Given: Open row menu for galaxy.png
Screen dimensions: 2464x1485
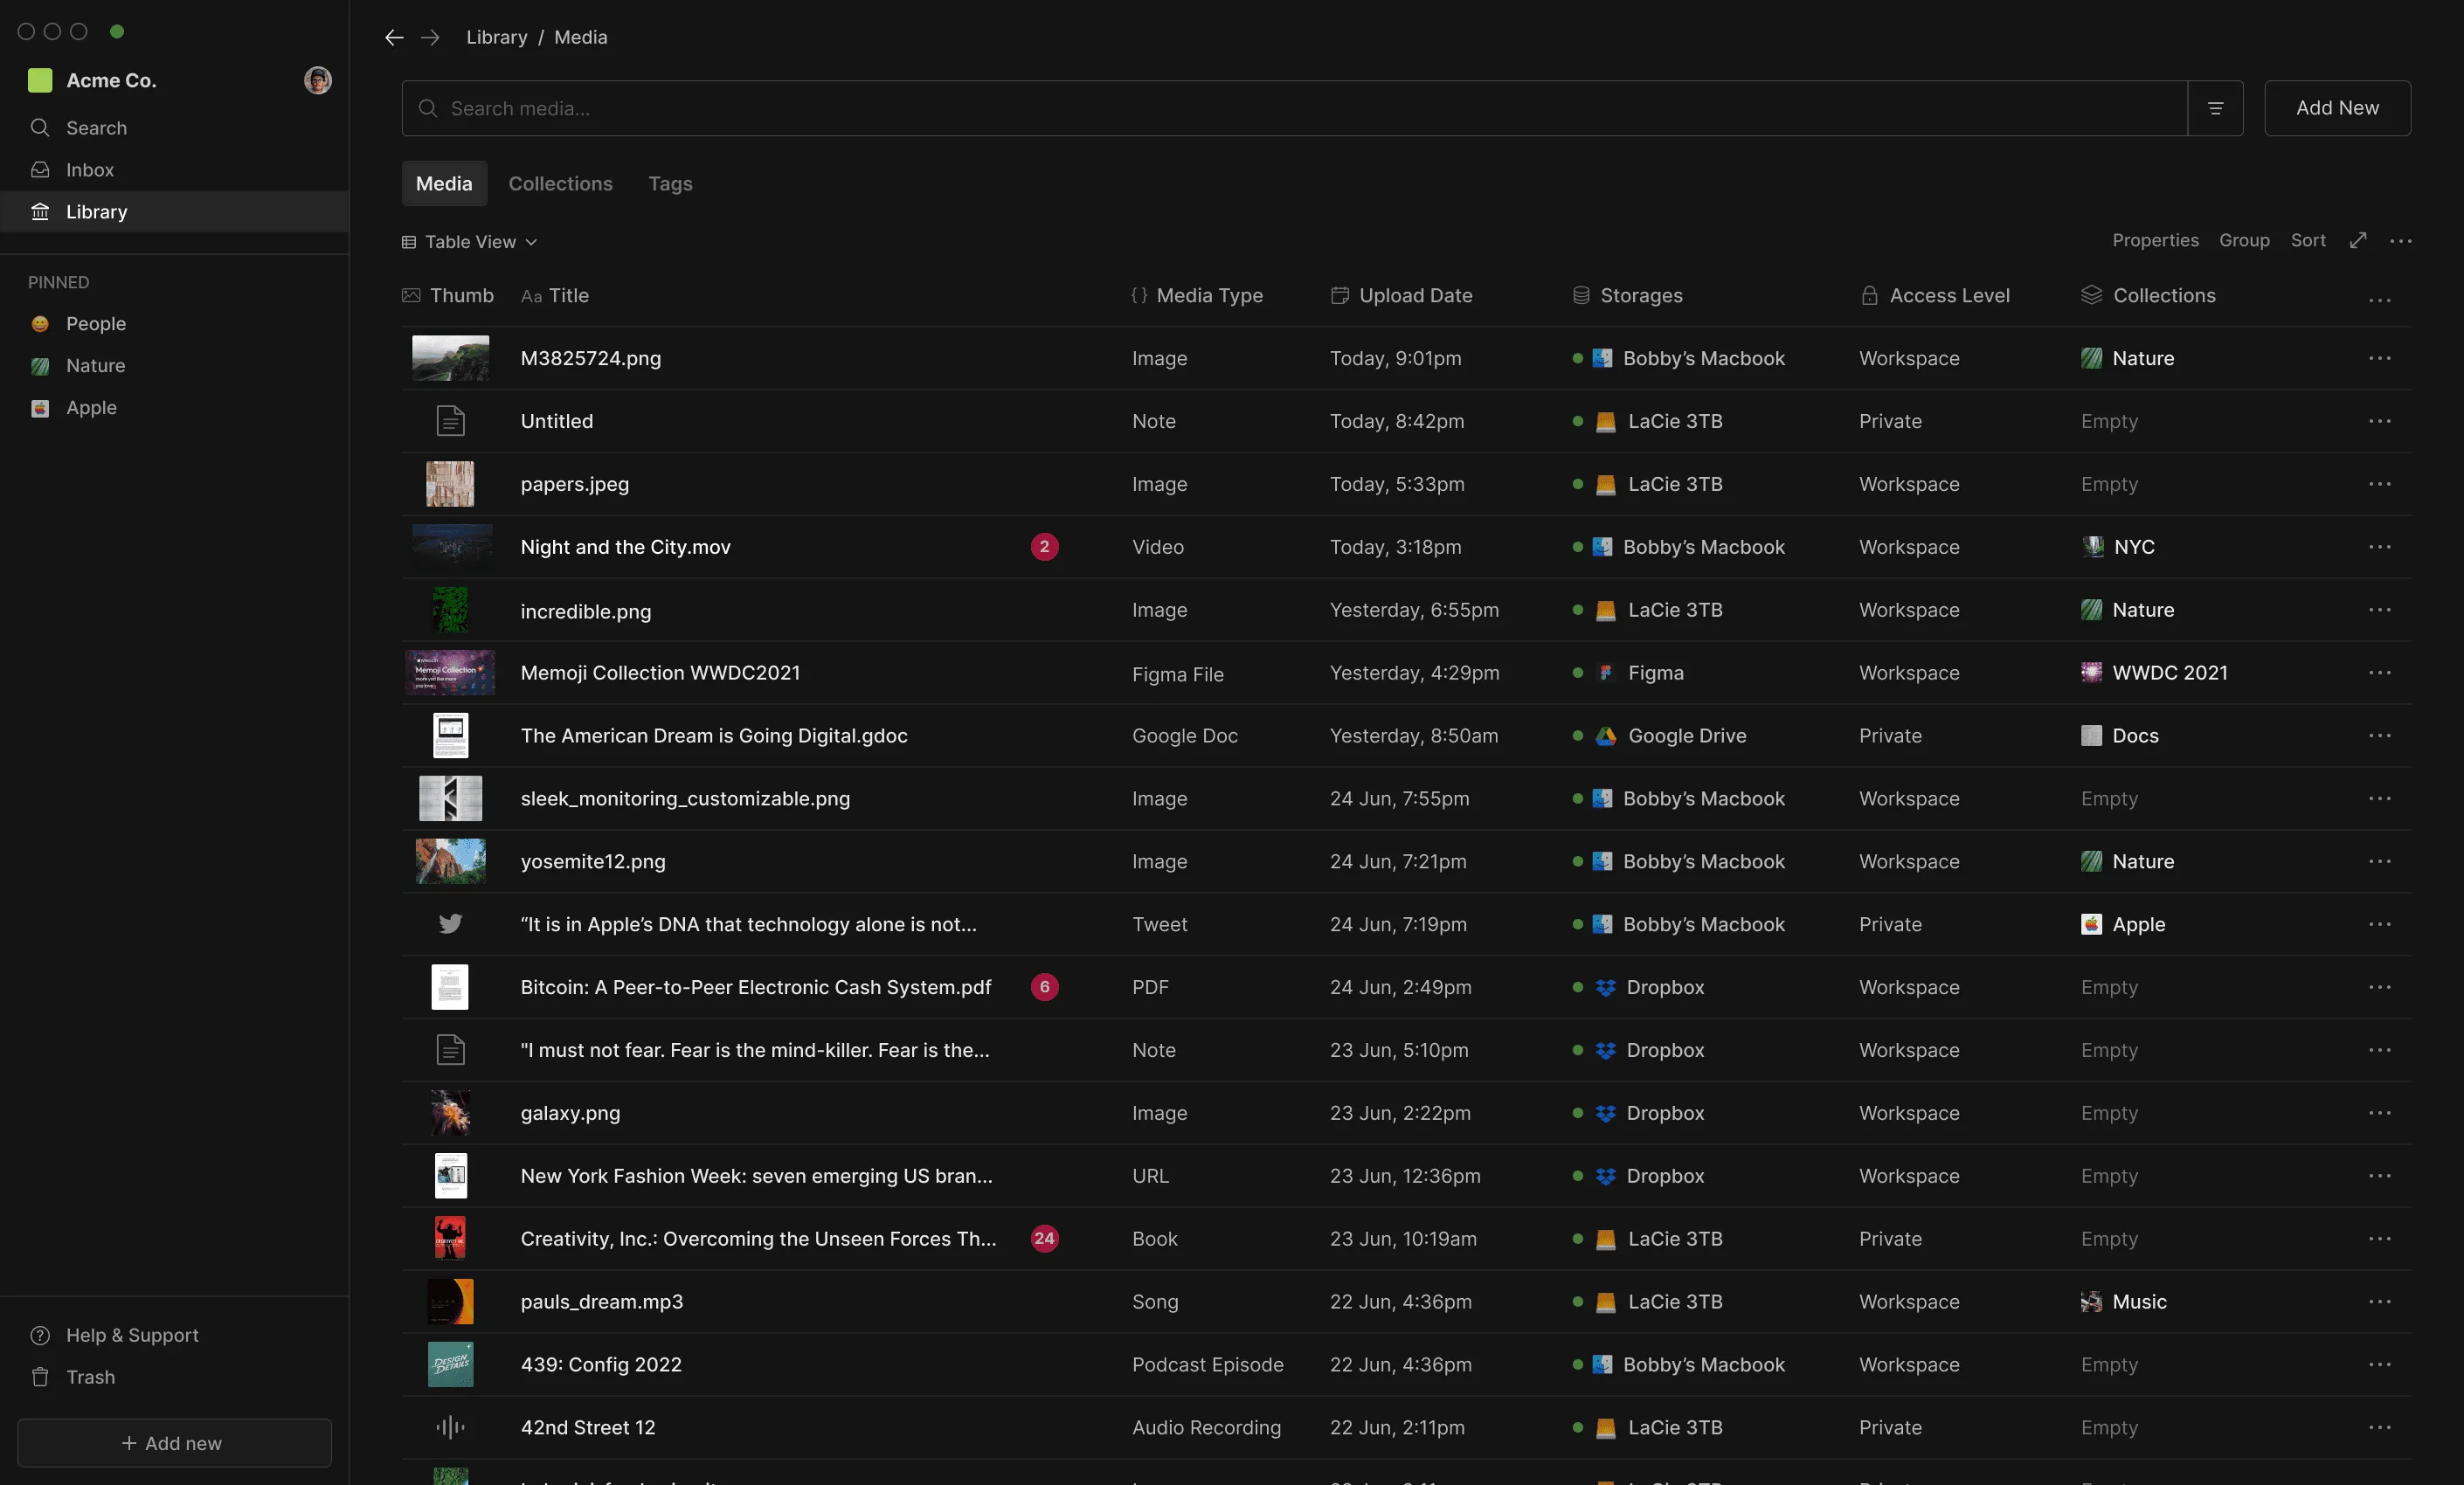Looking at the screenshot, I should [2380, 1113].
